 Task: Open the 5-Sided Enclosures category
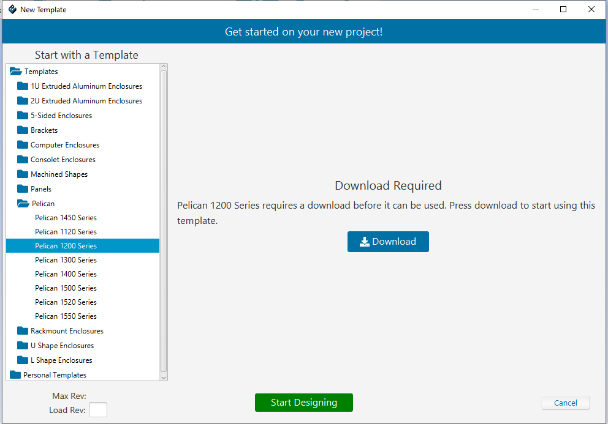click(61, 116)
